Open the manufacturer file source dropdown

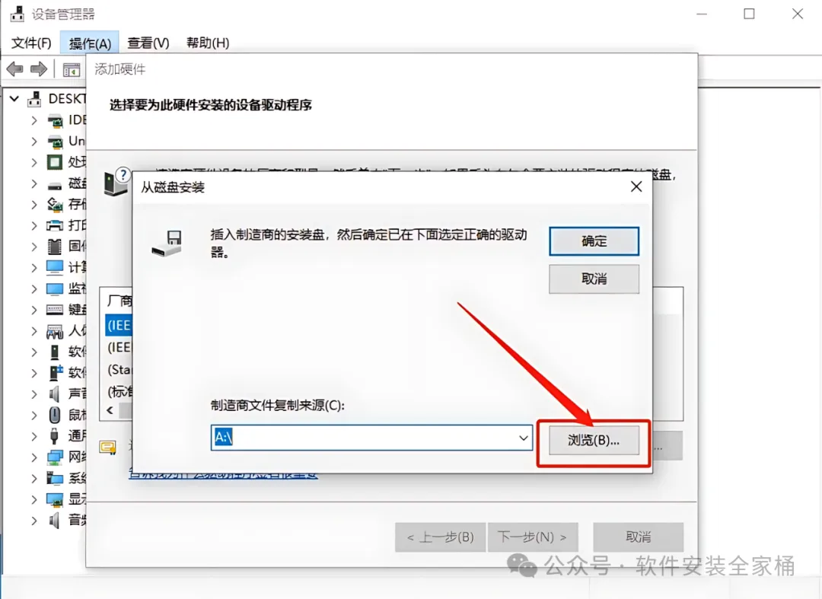[523, 438]
